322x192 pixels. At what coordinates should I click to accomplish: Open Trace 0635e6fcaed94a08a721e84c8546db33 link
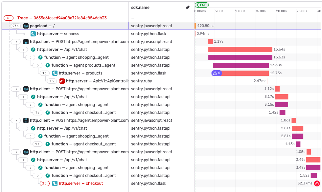tap(62, 18)
